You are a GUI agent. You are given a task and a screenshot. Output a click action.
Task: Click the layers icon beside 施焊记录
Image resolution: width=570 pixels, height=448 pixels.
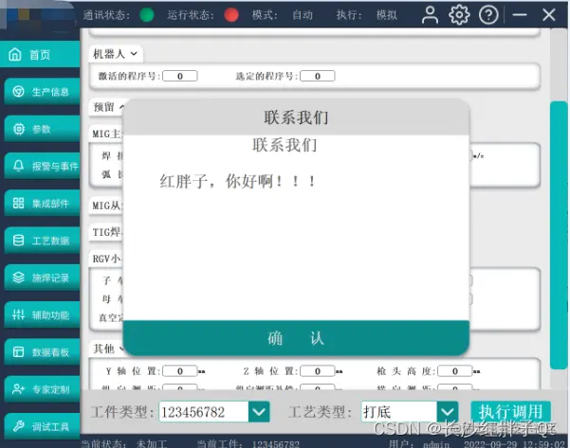[x=18, y=278]
